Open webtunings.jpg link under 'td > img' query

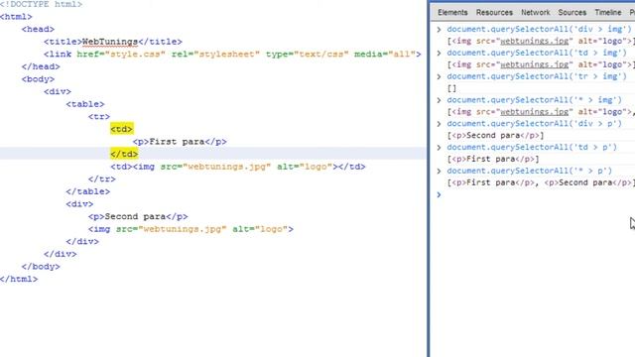534,64
